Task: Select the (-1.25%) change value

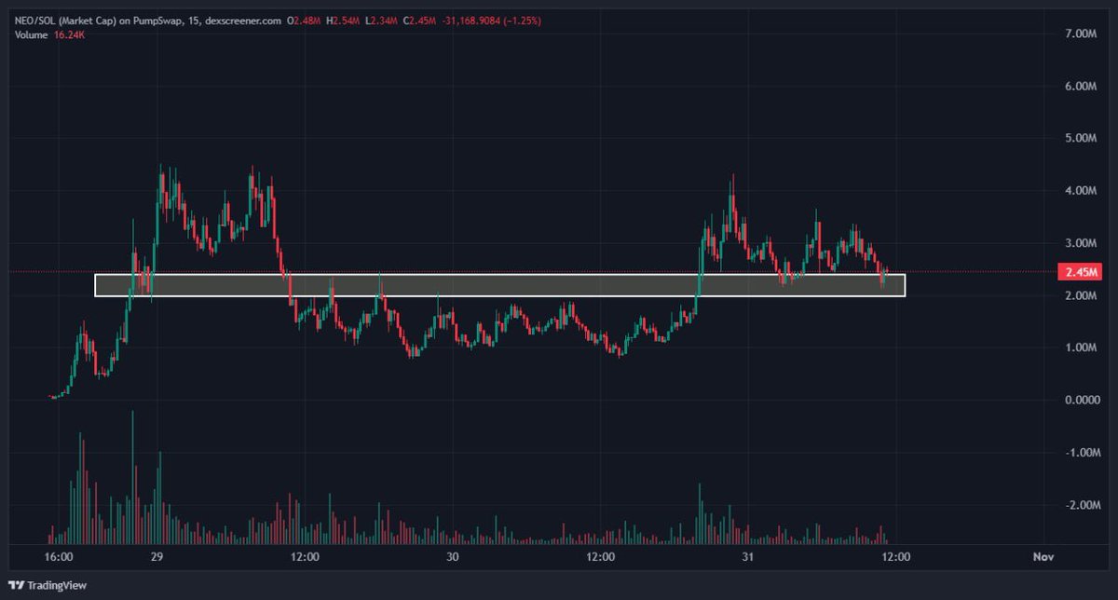Action: [521, 20]
